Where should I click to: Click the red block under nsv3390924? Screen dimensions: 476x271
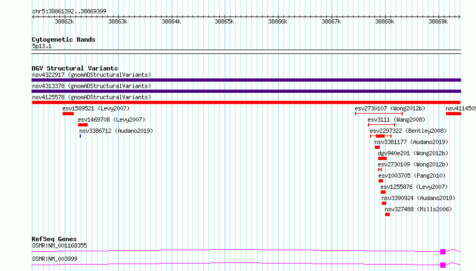(384, 203)
